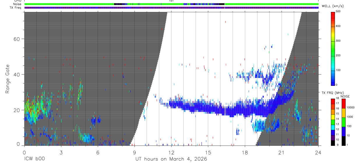Click the purple TX Freq indicator strip
Viewport: 358px width, 165px height.
click(171, 8)
